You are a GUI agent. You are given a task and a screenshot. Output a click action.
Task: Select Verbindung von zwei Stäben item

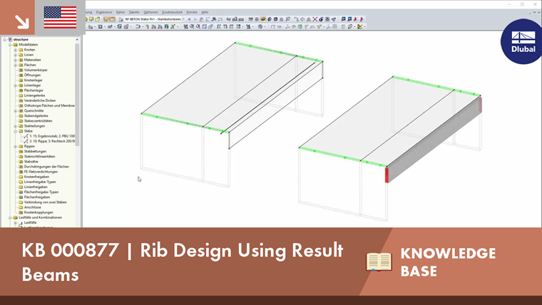45,202
